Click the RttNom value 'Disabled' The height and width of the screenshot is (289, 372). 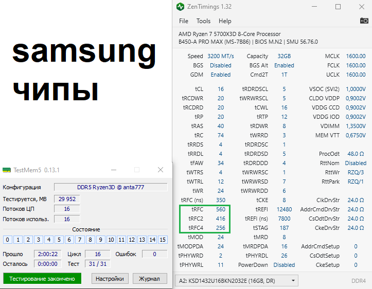[x=356, y=163]
